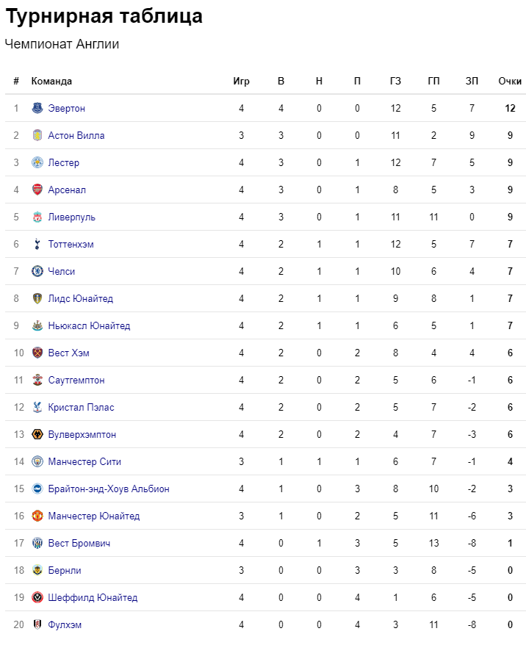Open the Манчестер Сити team link

(84, 461)
